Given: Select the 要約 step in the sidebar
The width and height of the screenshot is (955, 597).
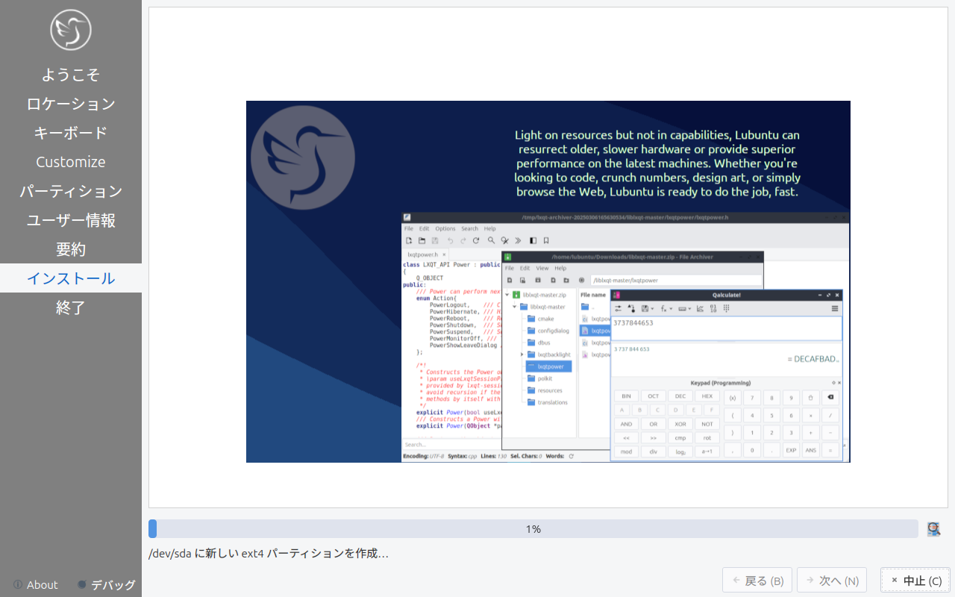Looking at the screenshot, I should point(71,249).
